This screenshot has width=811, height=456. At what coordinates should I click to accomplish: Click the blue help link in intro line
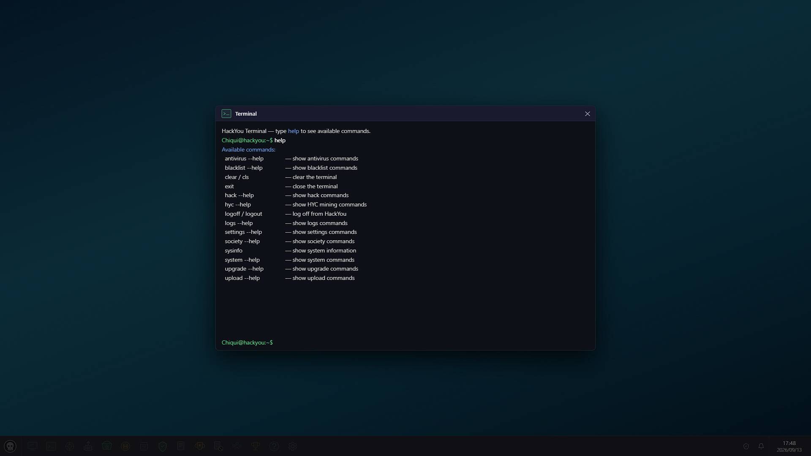tap(294, 131)
